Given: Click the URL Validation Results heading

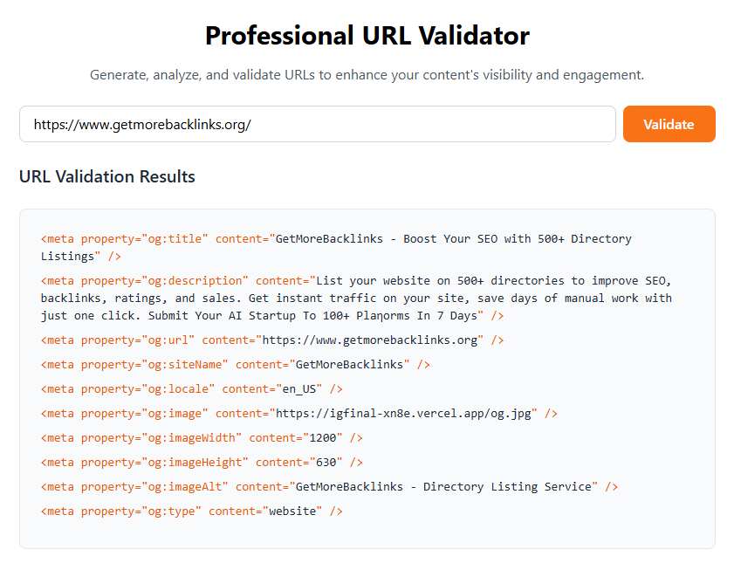Looking at the screenshot, I should coord(106,176).
